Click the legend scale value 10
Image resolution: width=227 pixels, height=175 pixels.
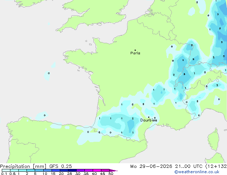click(x=45, y=174)
